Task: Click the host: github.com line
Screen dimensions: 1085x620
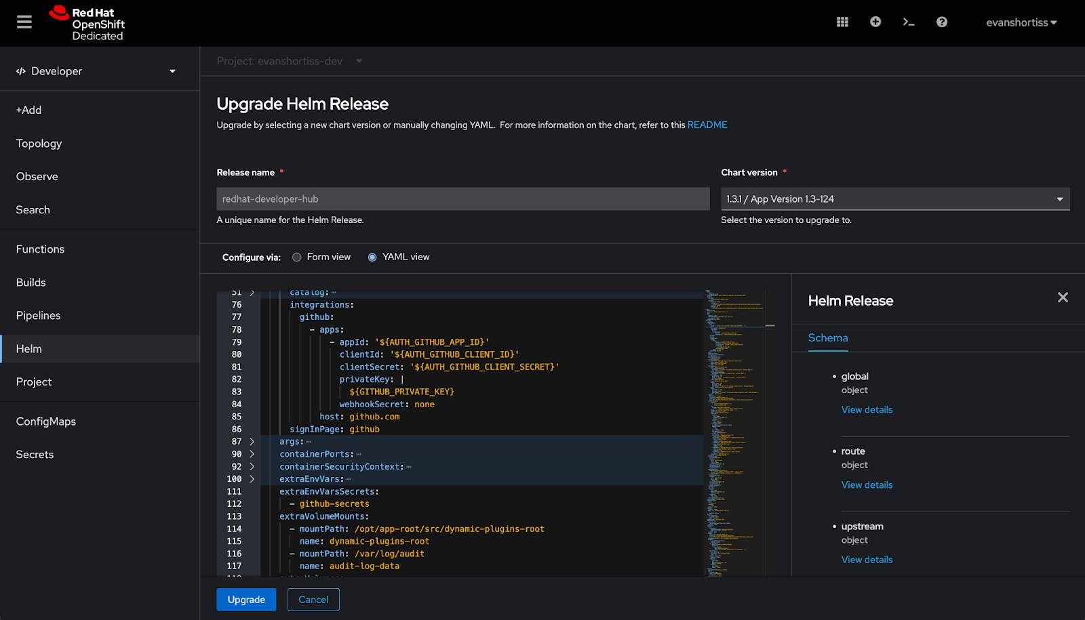Action: [359, 417]
